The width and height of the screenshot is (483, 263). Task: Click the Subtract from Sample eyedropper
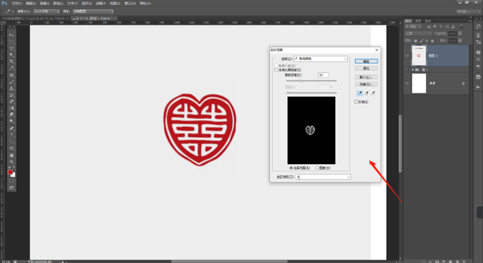(373, 93)
